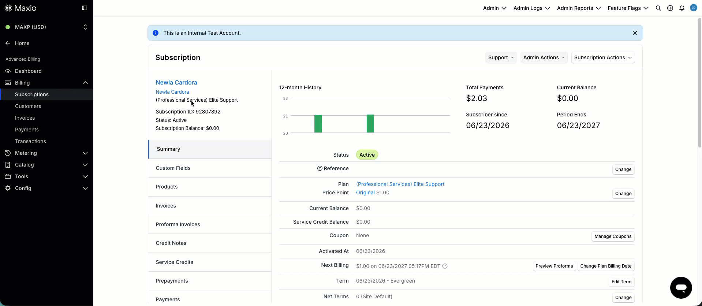Click Change Plan Billing Date

[606, 266]
